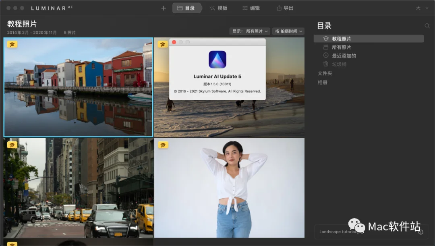Click the folder icon in 目录 tab
Image resolution: width=435 pixels, height=246 pixels.
point(180,8)
